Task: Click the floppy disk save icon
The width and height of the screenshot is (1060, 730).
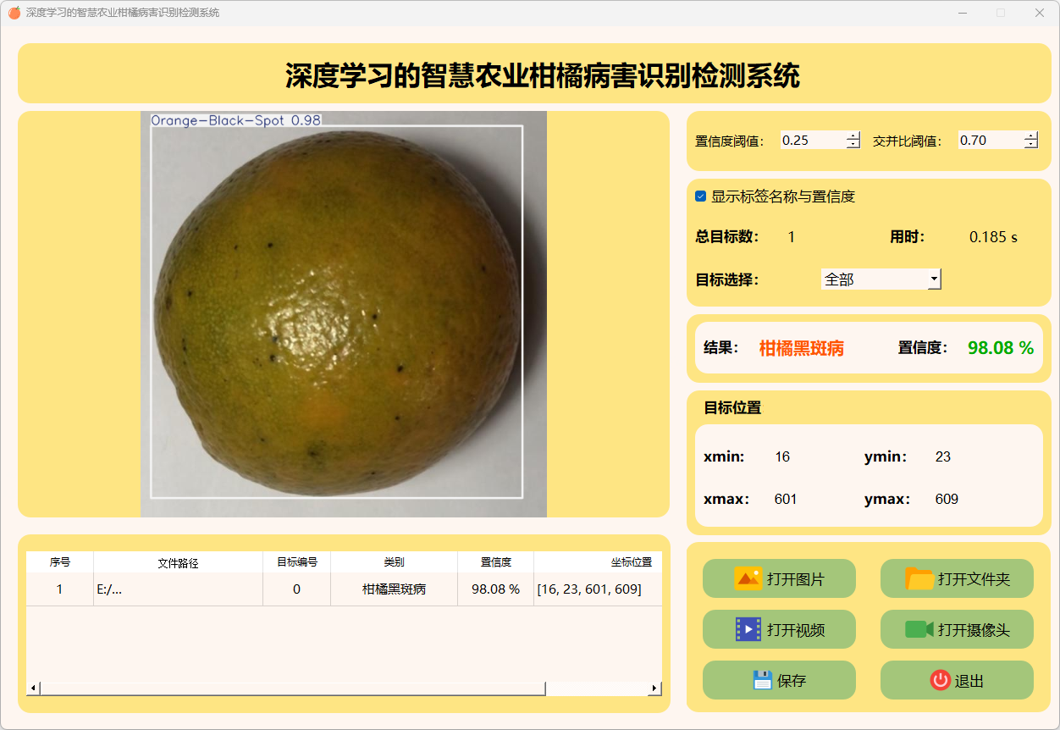Action: (763, 680)
